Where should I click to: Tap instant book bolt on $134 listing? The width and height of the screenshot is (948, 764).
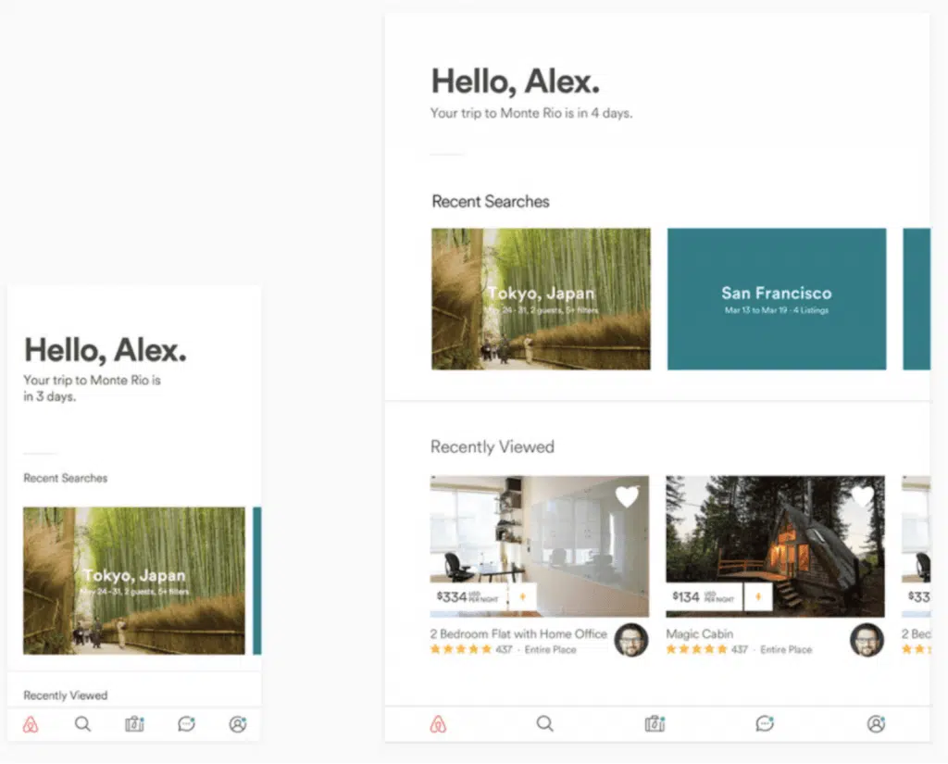tap(758, 596)
